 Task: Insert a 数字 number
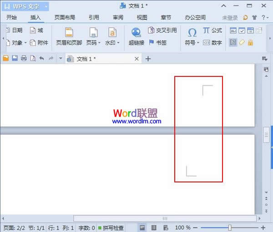(212, 43)
